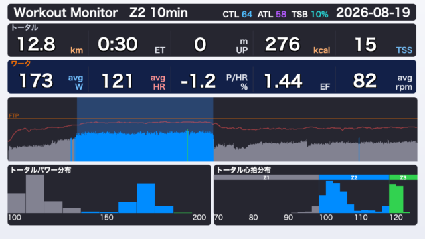Click the FTP line label on chart

pos(14,116)
